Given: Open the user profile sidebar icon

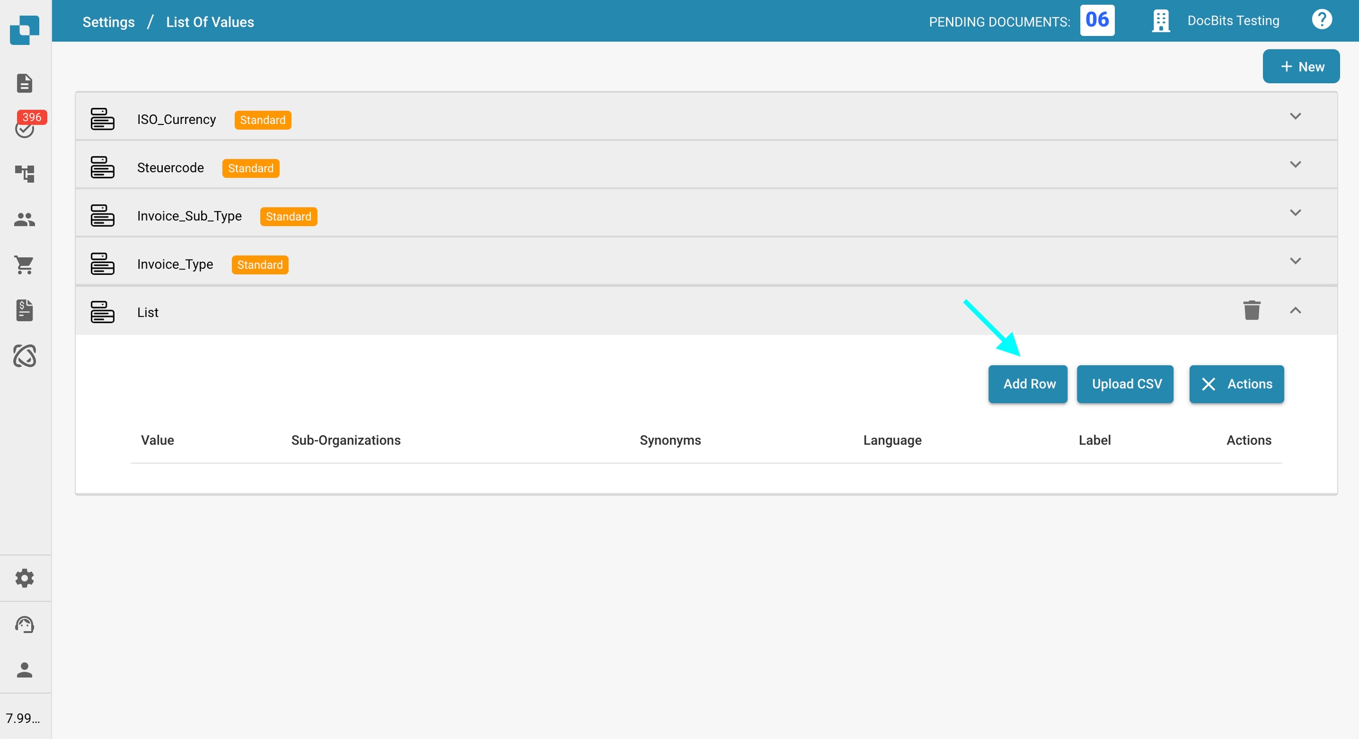Looking at the screenshot, I should [25, 670].
